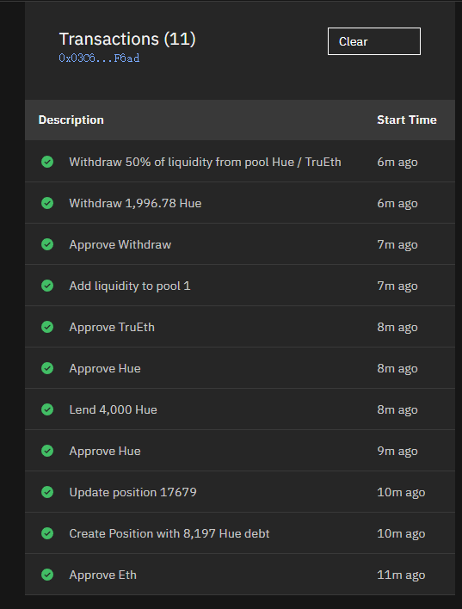Open wallet address 0x03C6...F6ad link
The width and height of the screenshot is (462, 609).
[99, 58]
